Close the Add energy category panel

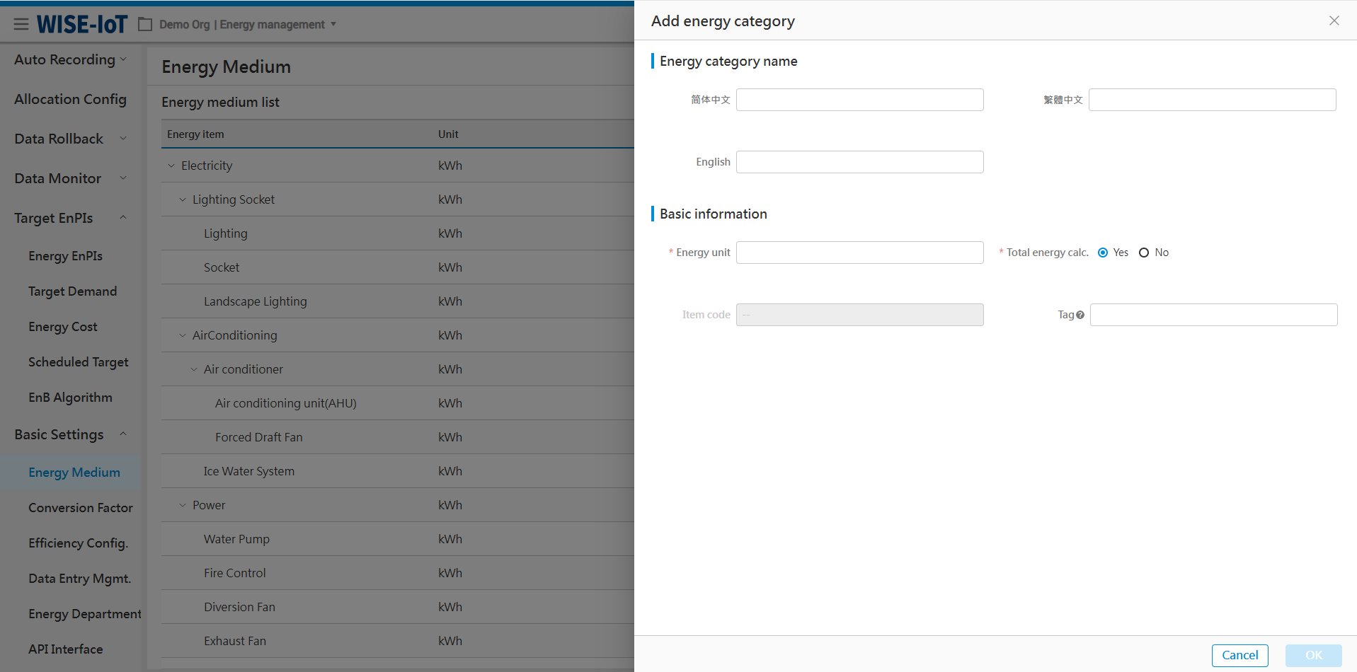click(x=1334, y=21)
